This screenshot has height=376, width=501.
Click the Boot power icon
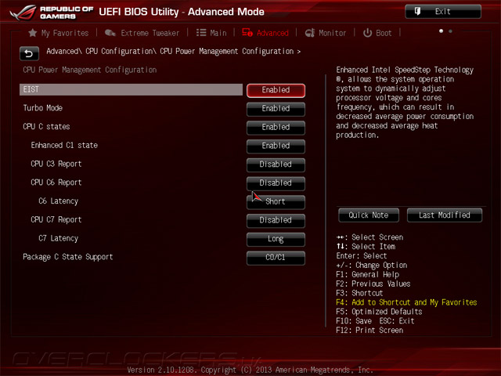point(367,33)
